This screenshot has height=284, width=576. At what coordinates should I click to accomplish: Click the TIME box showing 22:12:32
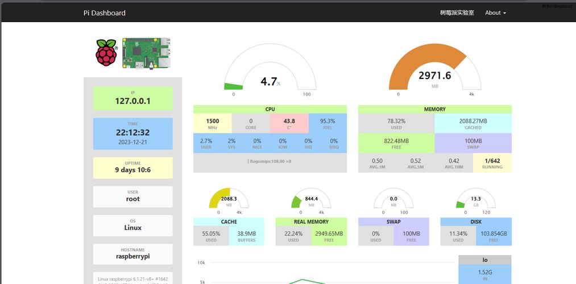point(132,133)
